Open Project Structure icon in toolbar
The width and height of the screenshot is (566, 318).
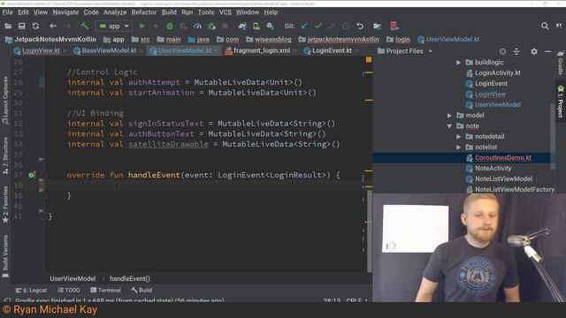pyautogui.click(x=378, y=26)
